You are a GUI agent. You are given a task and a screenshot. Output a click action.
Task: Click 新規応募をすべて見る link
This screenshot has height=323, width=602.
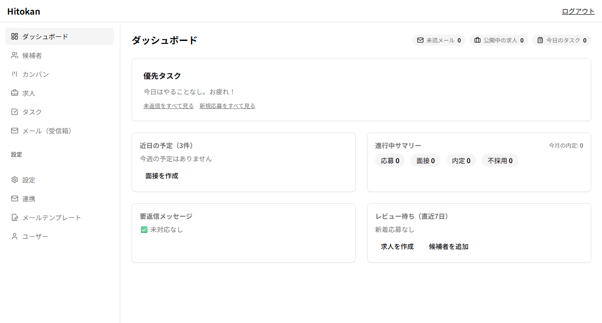pyautogui.click(x=227, y=106)
